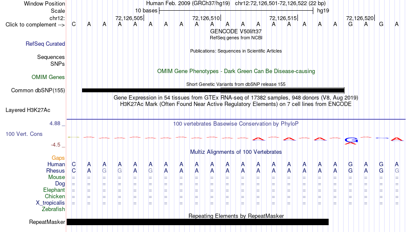Click the RepeatMasker track label
The width and height of the screenshot is (406, 232).
click(47, 222)
